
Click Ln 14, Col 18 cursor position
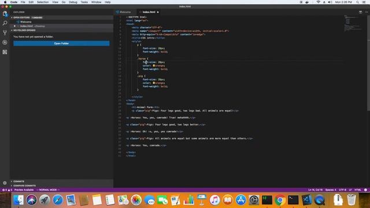coord(315,190)
